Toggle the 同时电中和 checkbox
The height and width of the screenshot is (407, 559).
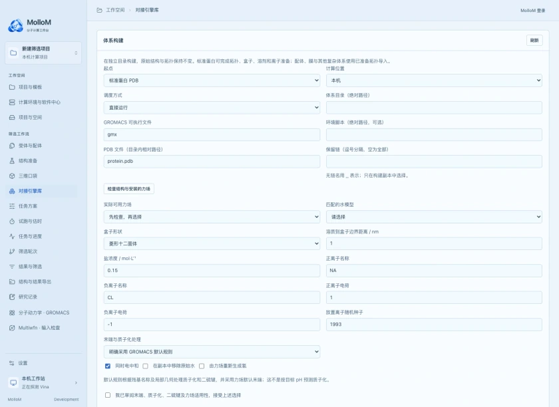tap(108, 366)
